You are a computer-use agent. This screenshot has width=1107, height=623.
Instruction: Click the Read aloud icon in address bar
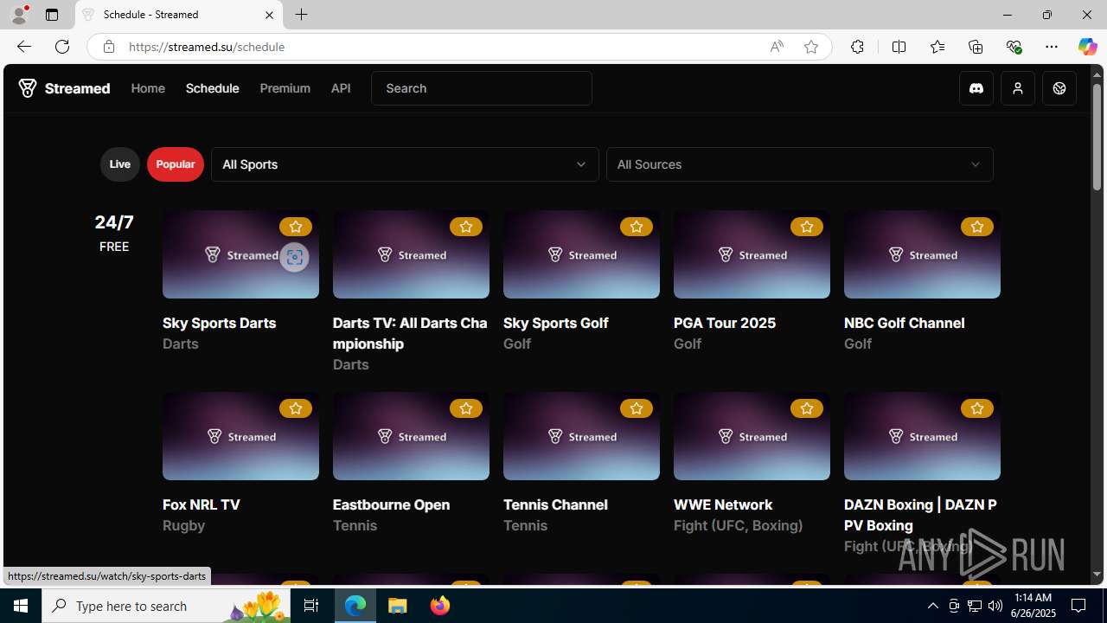pos(777,47)
